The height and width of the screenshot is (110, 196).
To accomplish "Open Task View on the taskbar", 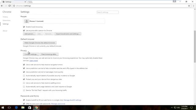I will pos(9,108).
